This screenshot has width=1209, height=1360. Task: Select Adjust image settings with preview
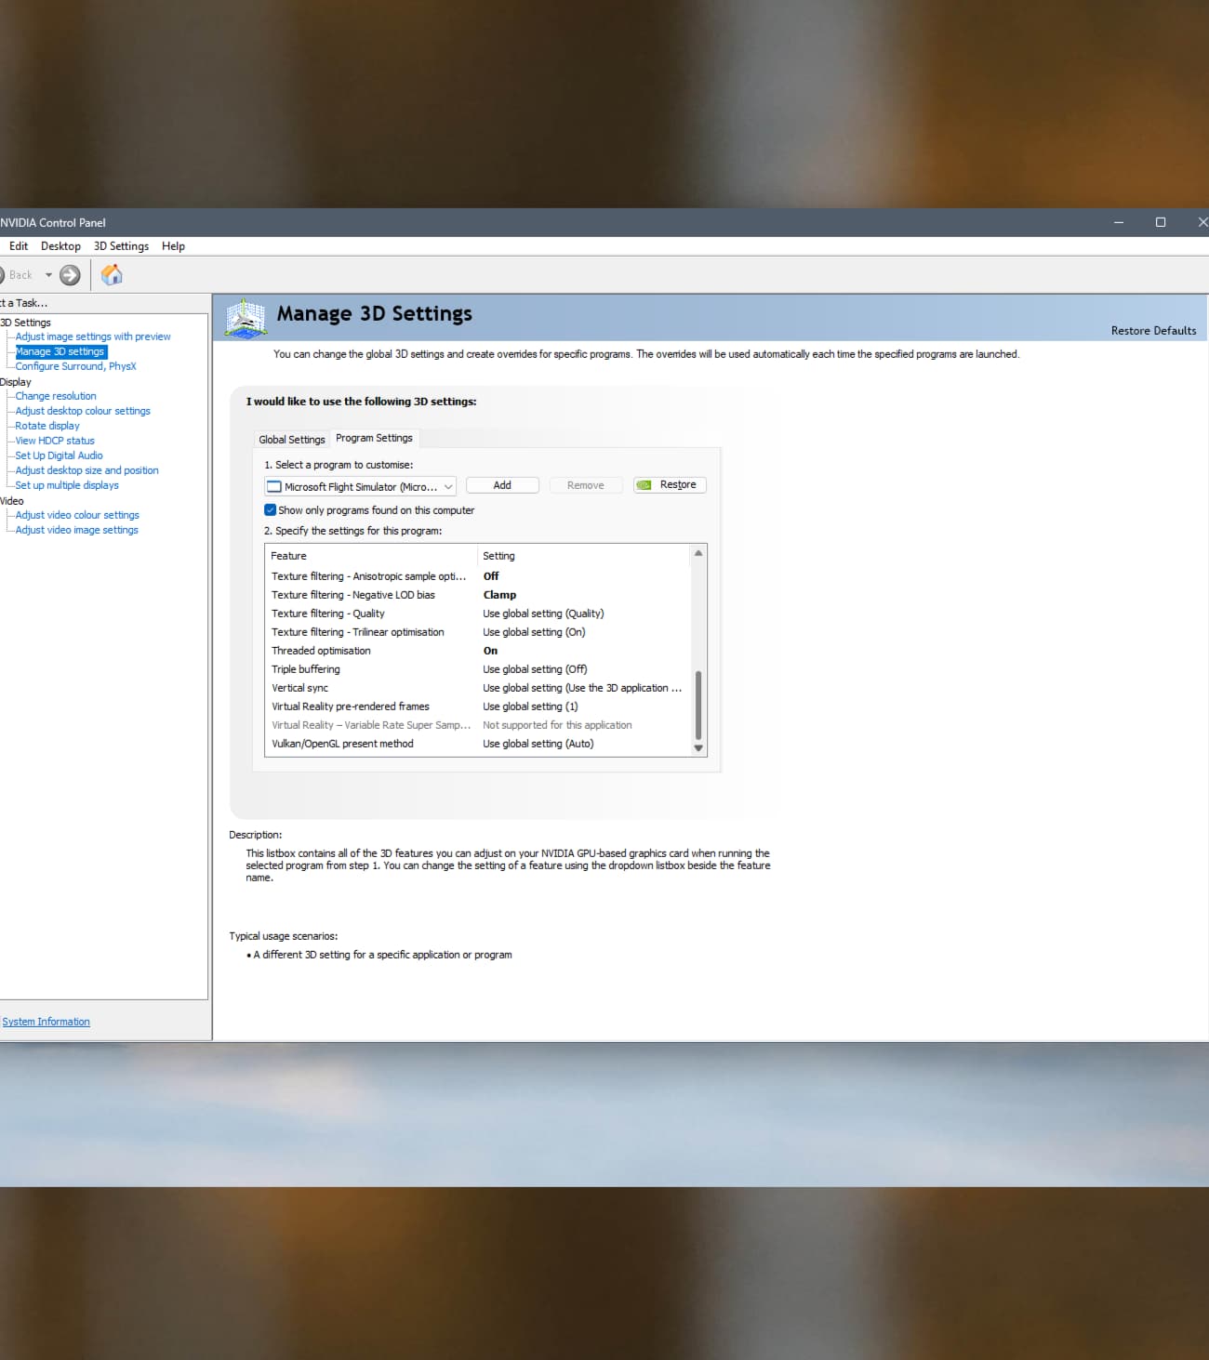coord(93,337)
